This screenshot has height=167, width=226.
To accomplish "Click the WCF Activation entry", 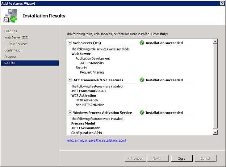I will [84, 95].
